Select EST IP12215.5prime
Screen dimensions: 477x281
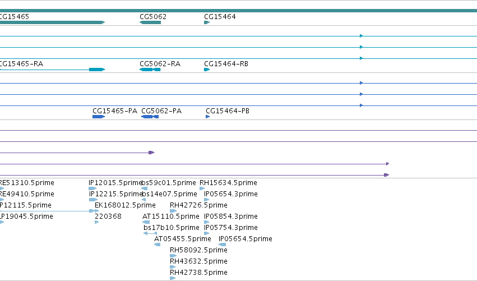116,194
